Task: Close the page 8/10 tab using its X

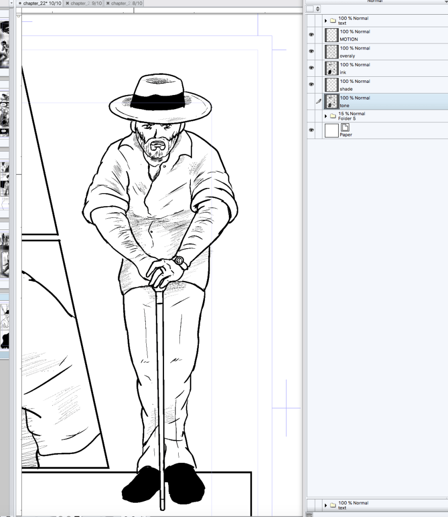Action: click(x=107, y=4)
